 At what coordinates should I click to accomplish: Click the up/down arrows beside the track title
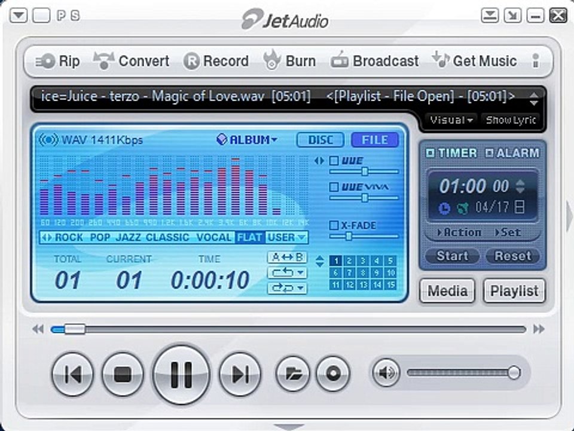coord(534,99)
